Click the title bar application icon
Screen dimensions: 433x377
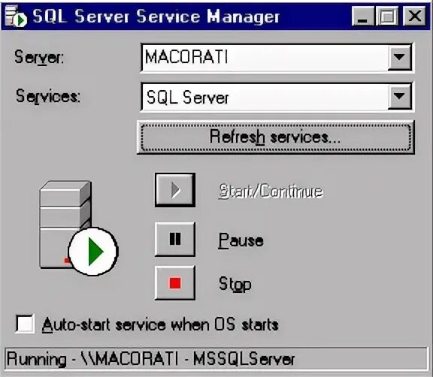click(x=16, y=17)
